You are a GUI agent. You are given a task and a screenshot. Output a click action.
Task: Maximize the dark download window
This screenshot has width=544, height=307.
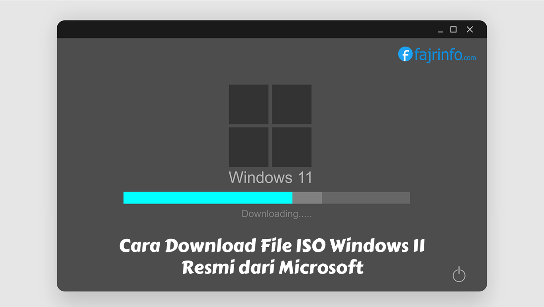(453, 30)
